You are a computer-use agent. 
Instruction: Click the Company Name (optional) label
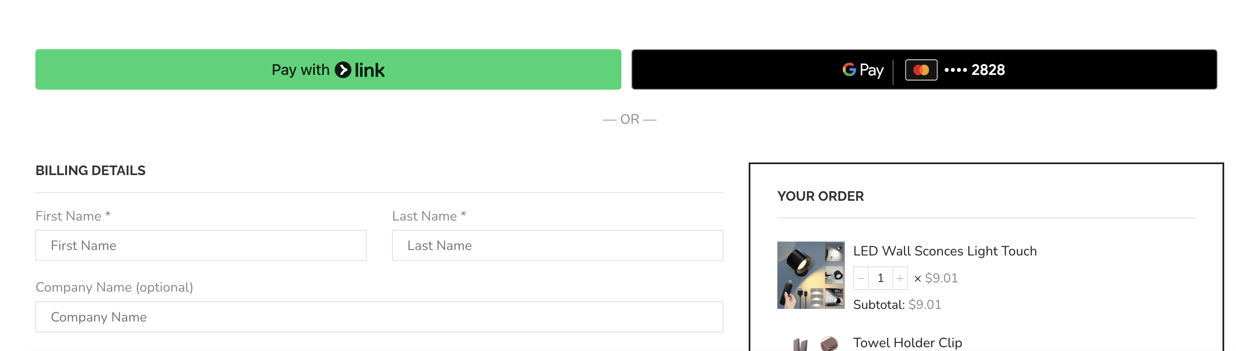coord(114,287)
